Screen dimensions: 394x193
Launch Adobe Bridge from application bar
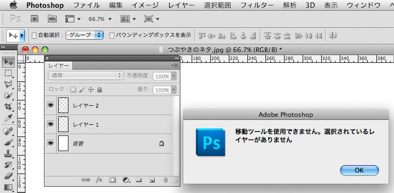tap(34, 19)
